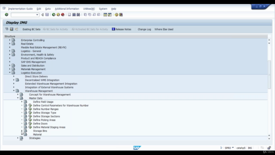The image size is (275, 155).
Task: Click the Find Next binoculars icon
Action: 78,15
